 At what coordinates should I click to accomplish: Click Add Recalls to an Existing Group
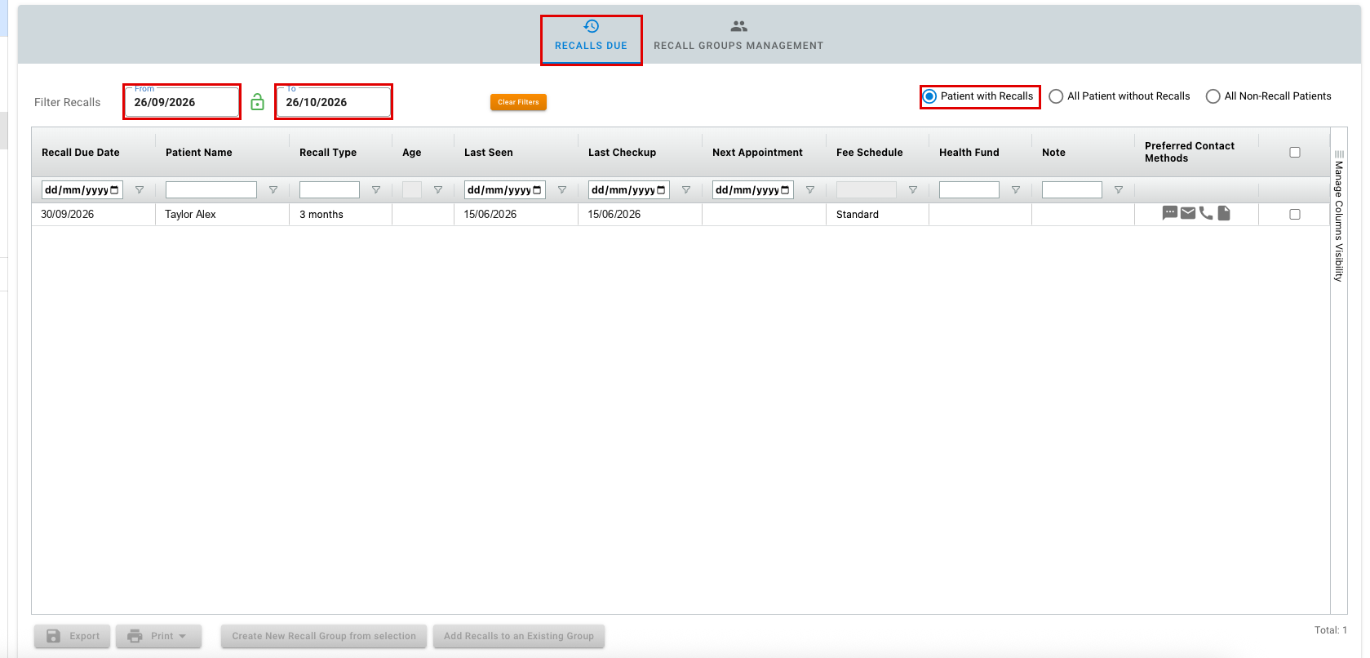point(519,636)
